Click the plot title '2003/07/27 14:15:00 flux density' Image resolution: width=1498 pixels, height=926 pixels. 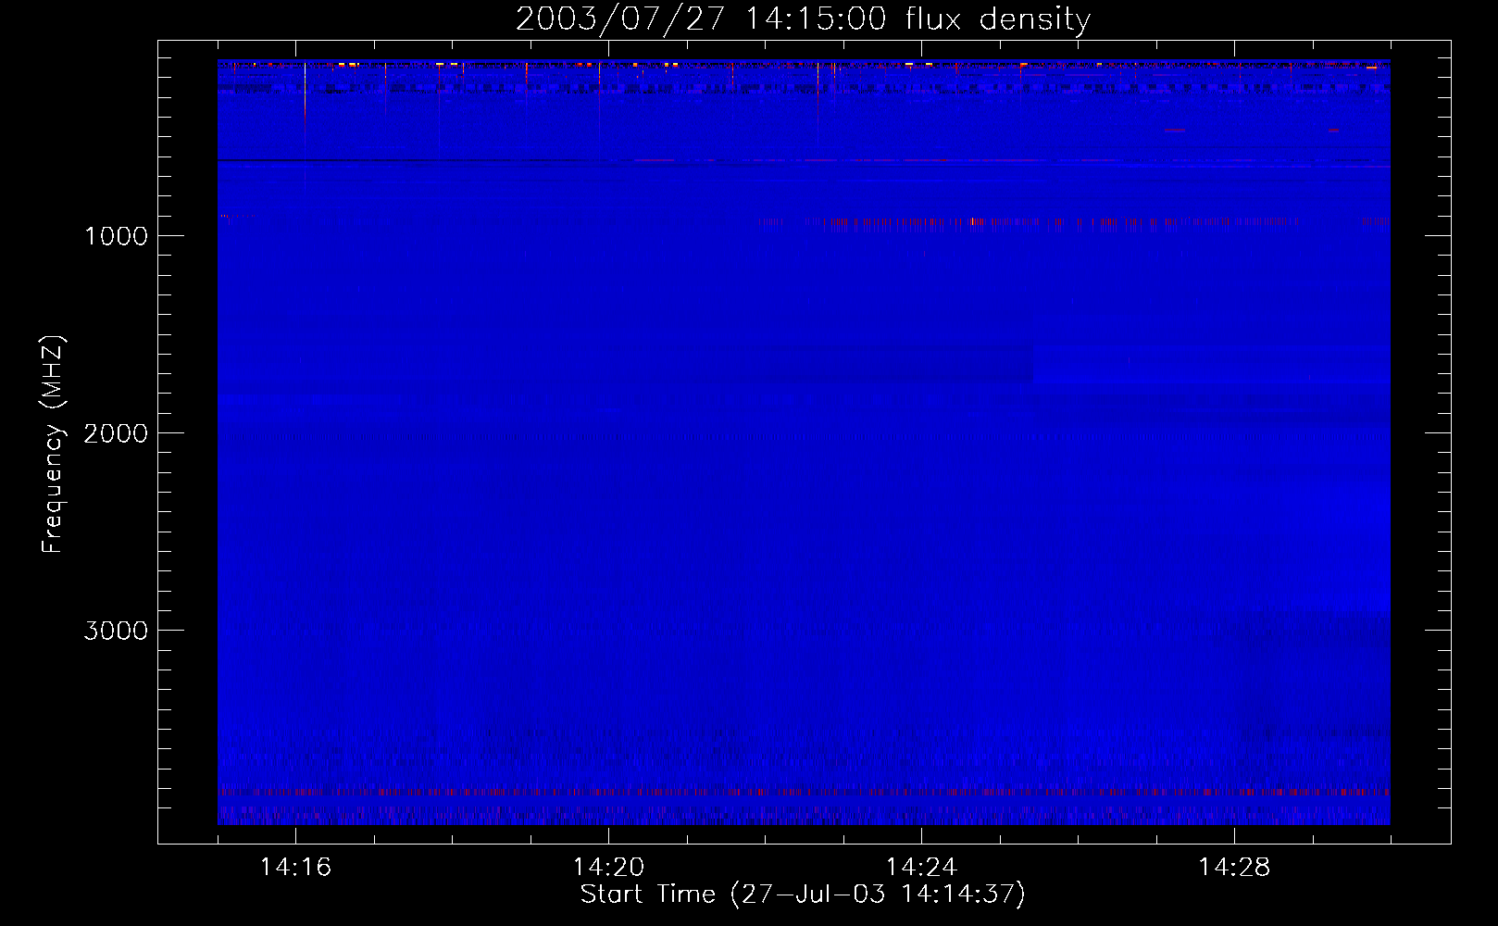coord(803,19)
